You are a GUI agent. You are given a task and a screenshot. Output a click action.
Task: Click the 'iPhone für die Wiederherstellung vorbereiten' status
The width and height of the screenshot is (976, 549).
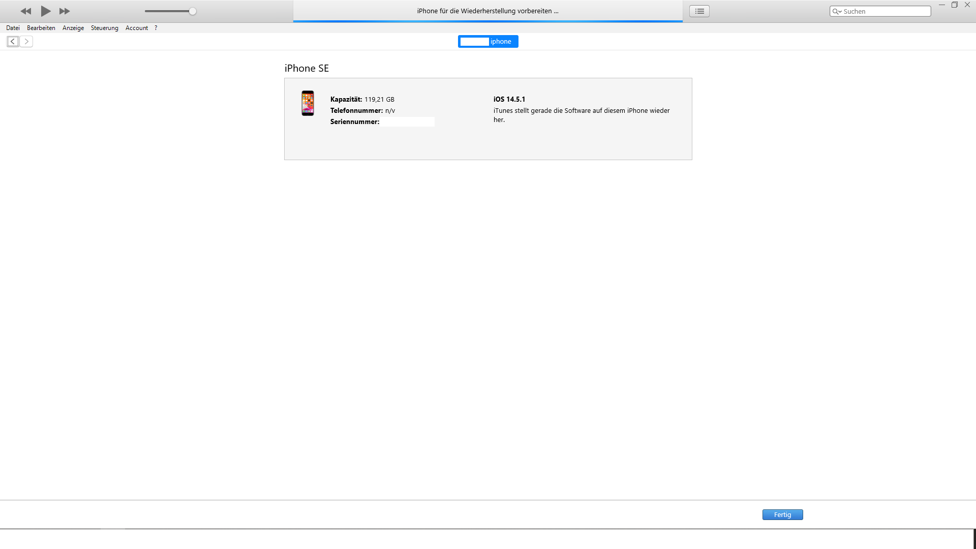coord(488,11)
